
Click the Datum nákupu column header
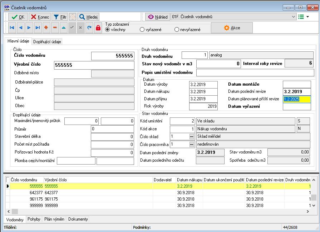(189, 180)
